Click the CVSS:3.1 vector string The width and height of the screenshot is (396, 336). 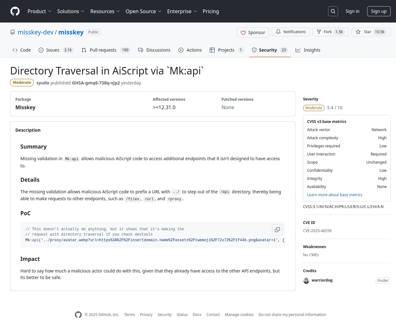(343, 207)
